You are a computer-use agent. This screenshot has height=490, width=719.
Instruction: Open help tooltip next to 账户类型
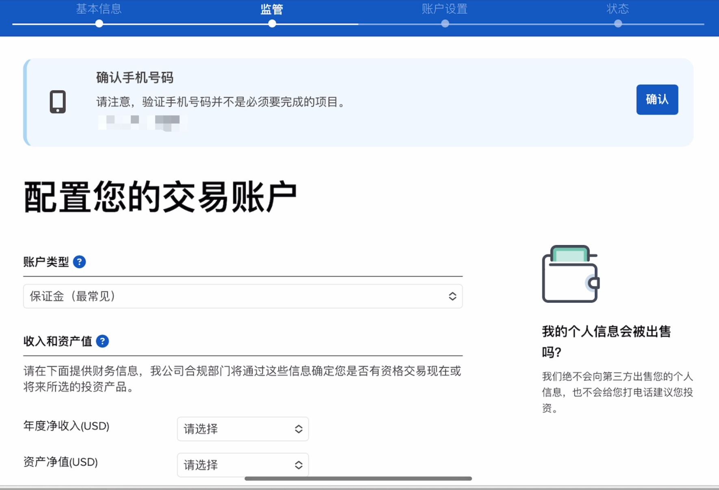click(79, 262)
